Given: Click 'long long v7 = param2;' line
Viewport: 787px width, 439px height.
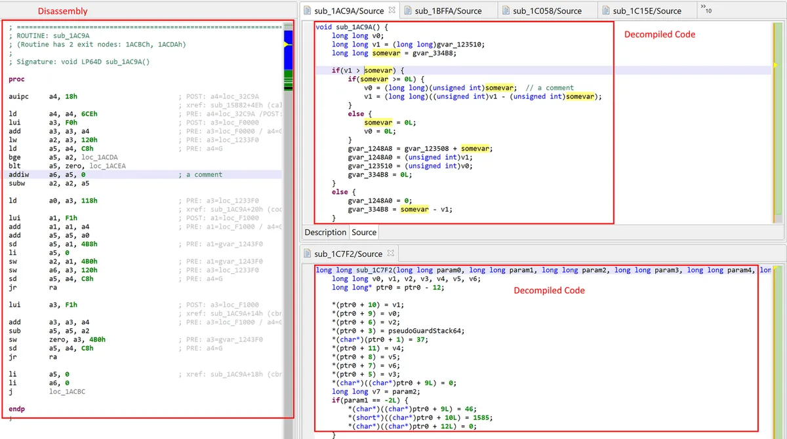Looking at the screenshot, I should [376, 391].
